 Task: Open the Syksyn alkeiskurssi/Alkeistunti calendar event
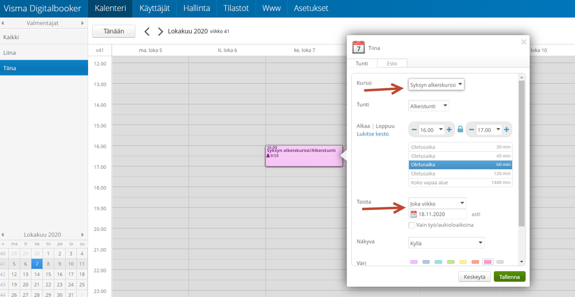(304, 156)
